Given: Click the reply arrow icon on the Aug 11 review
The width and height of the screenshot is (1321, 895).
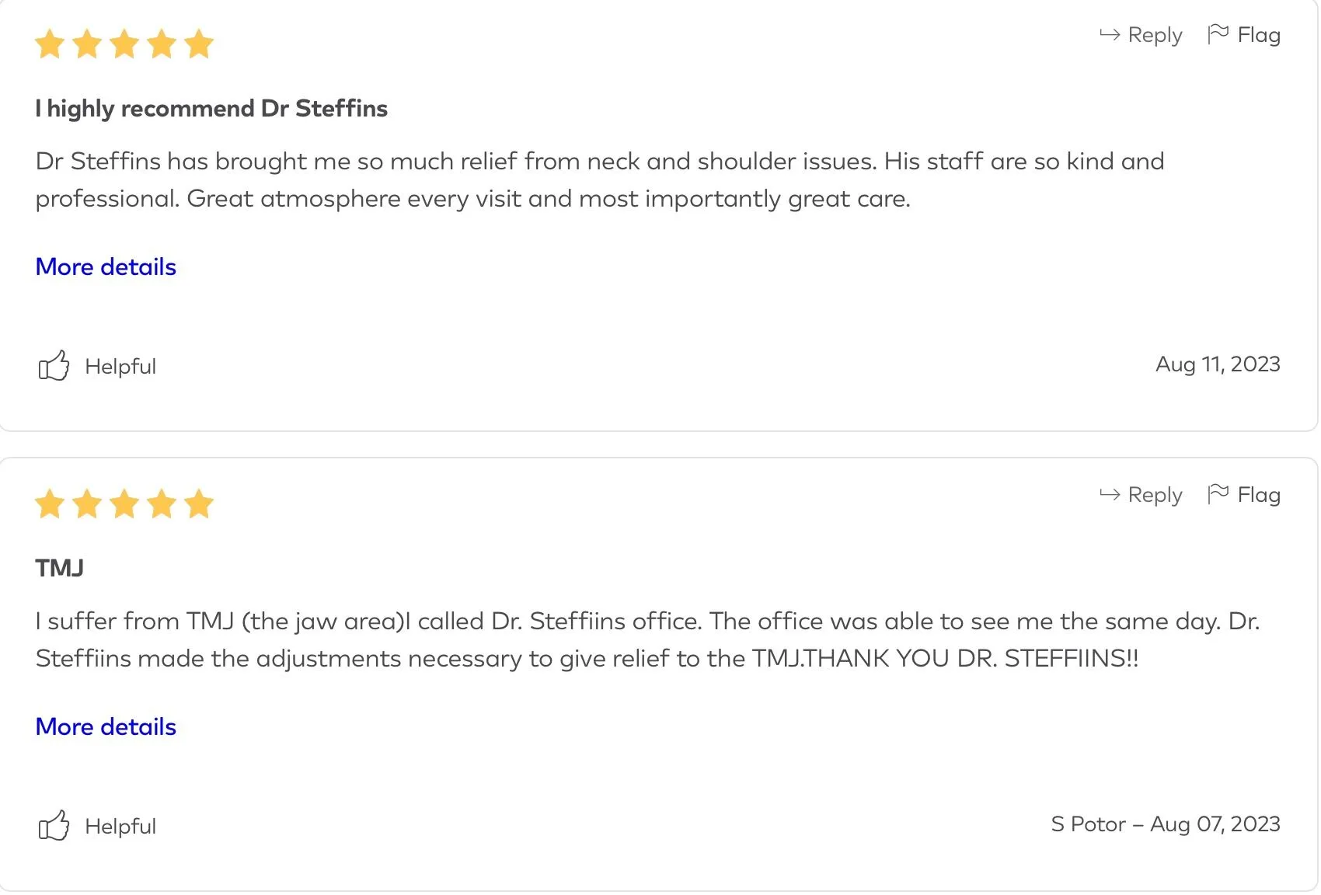Looking at the screenshot, I should (1110, 34).
